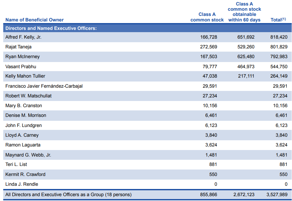Select the name 'Linda J. Rendle'
The width and height of the screenshot is (292, 201).
(x=22, y=184)
